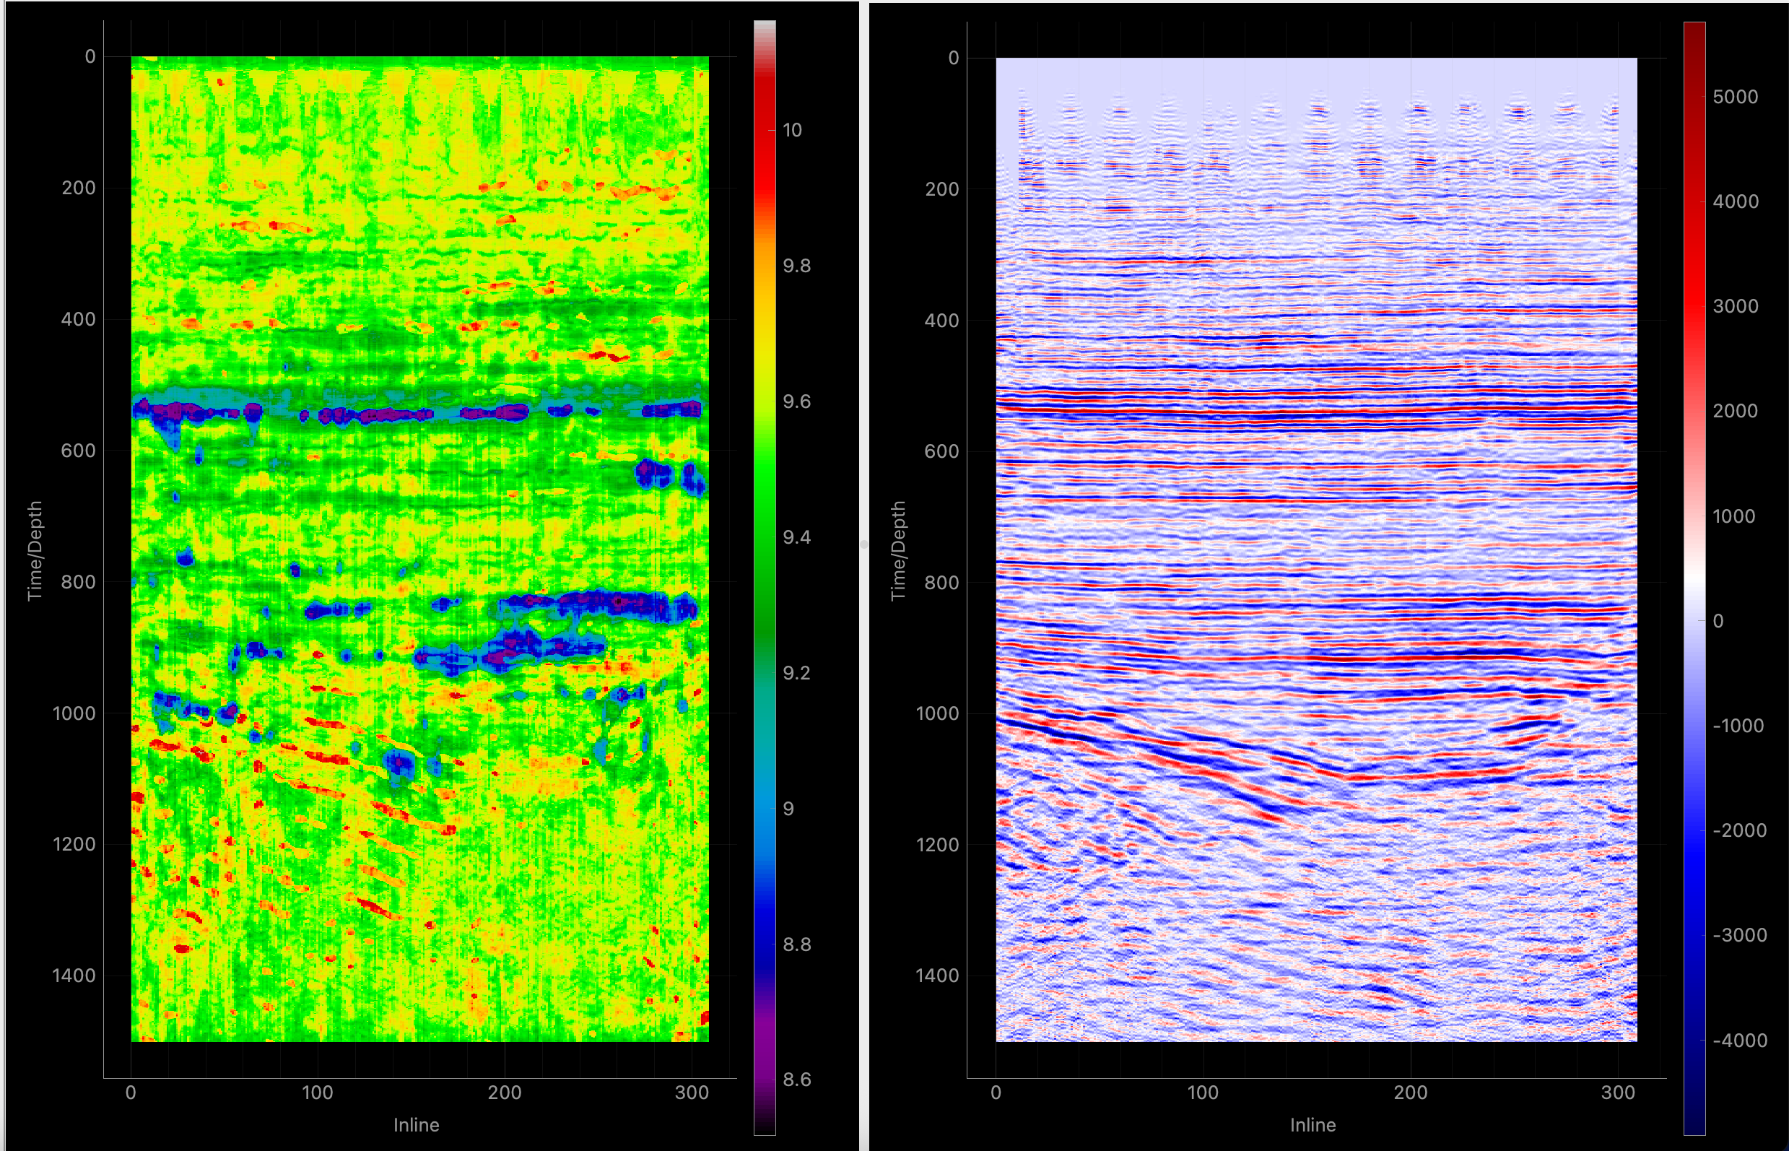Image resolution: width=1789 pixels, height=1151 pixels.
Task: Click the 200 tick on right plot Inline axis
Action: click(1411, 1093)
